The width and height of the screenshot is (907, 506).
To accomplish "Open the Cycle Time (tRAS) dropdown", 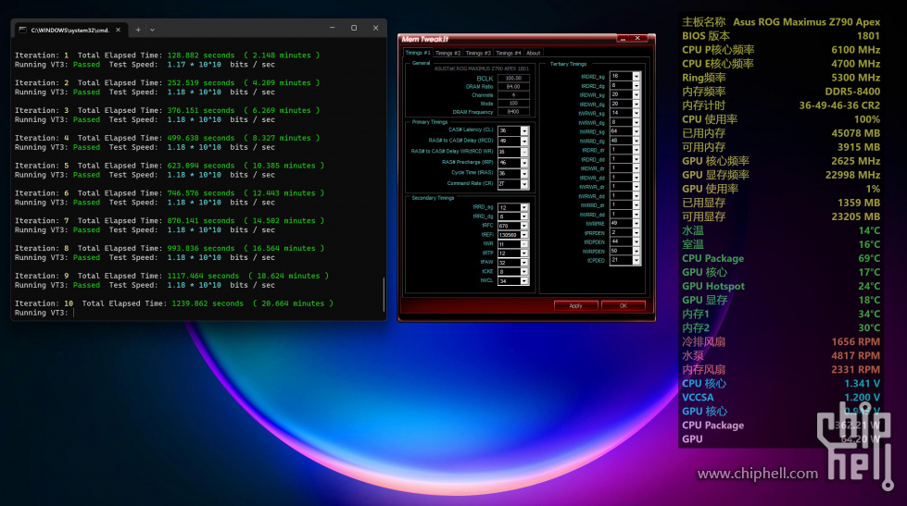I will click(x=524, y=173).
